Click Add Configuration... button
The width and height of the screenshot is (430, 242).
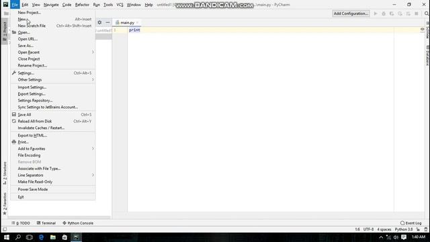pyautogui.click(x=351, y=13)
